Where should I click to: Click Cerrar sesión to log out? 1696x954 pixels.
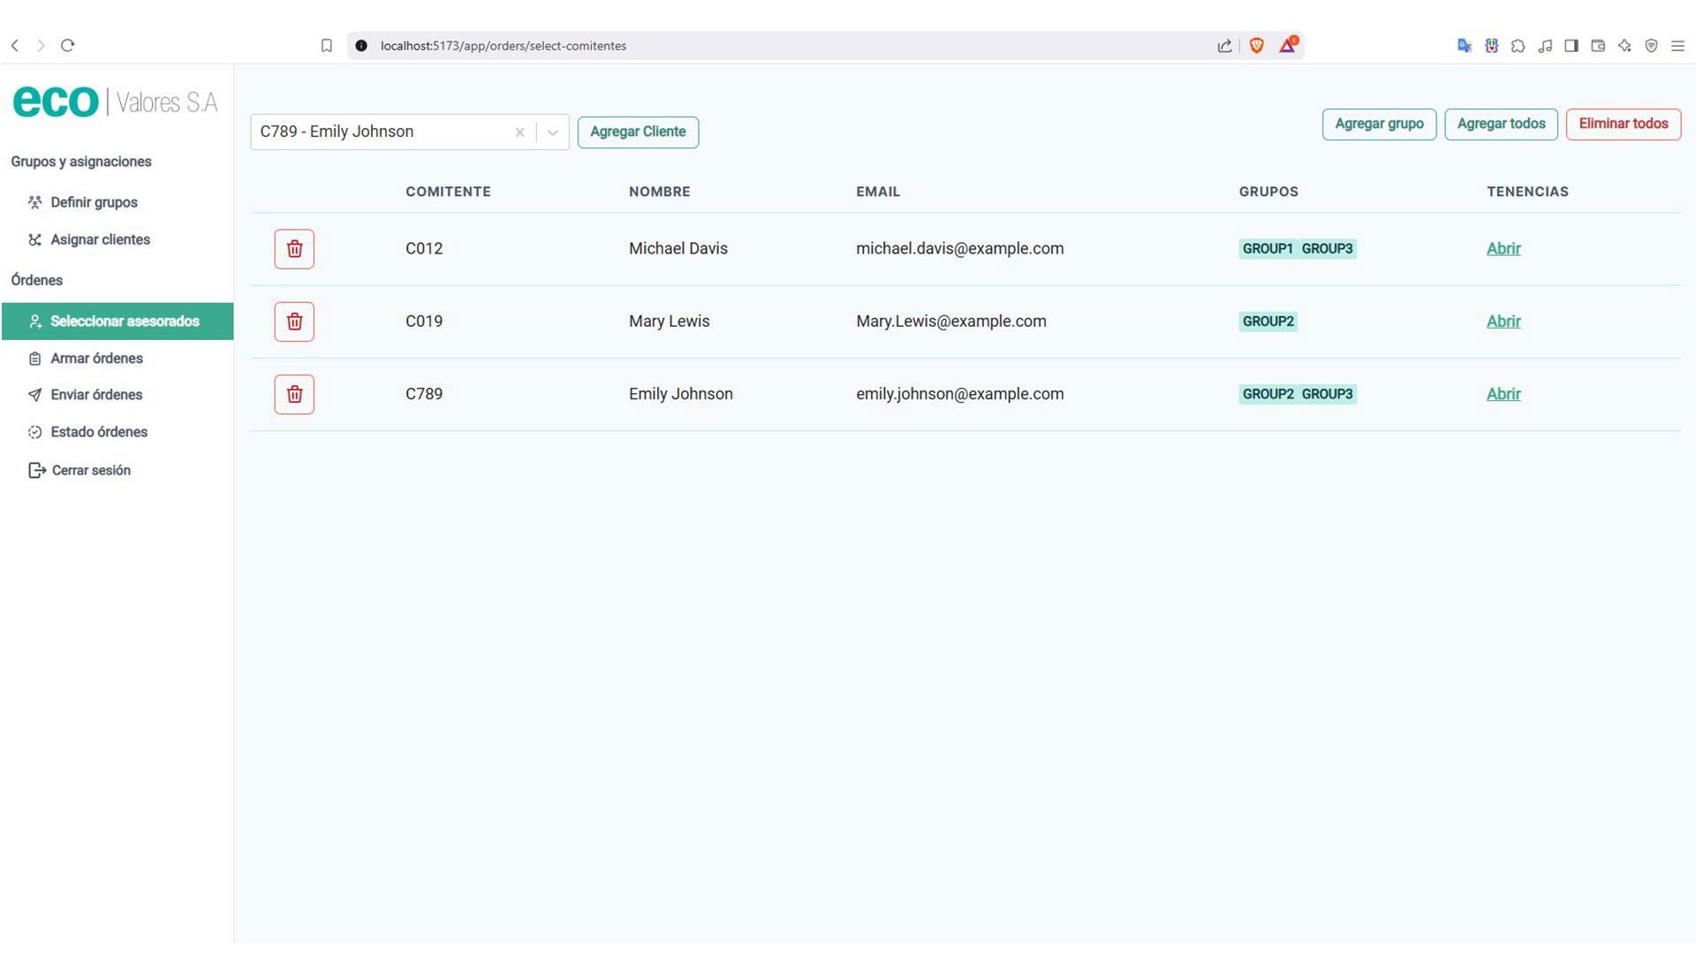pos(90,470)
